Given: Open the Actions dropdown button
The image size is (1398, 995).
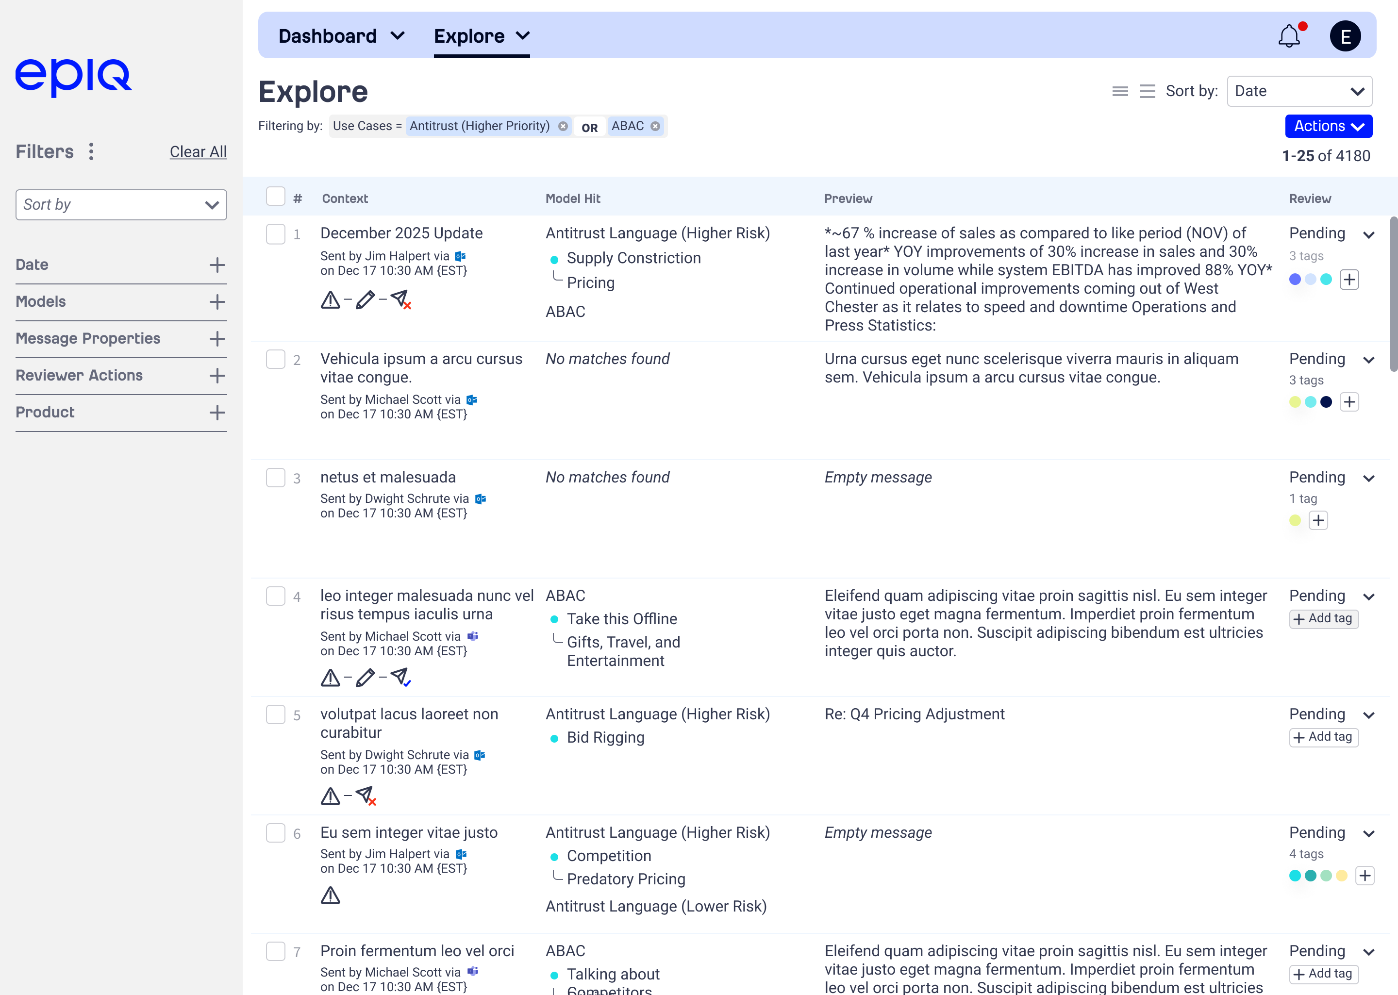Looking at the screenshot, I should pyautogui.click(x=1328, y=126).
